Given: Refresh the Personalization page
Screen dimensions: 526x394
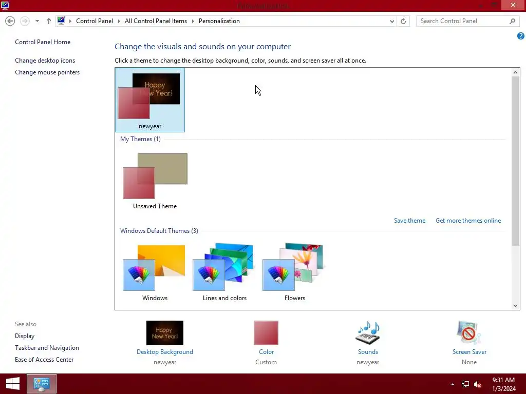Looking at the screenshot, I should coord(403,21).
